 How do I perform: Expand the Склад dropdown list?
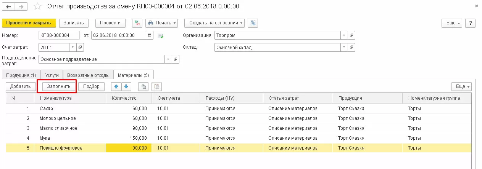click(344, 48)
